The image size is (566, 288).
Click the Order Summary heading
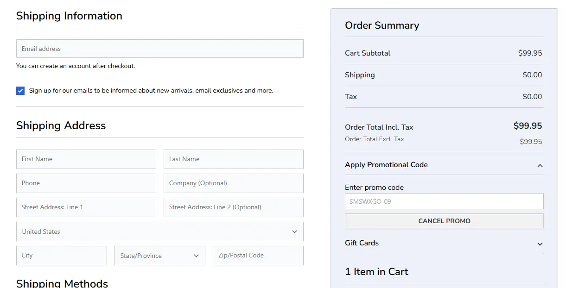(x=382, y=25)
